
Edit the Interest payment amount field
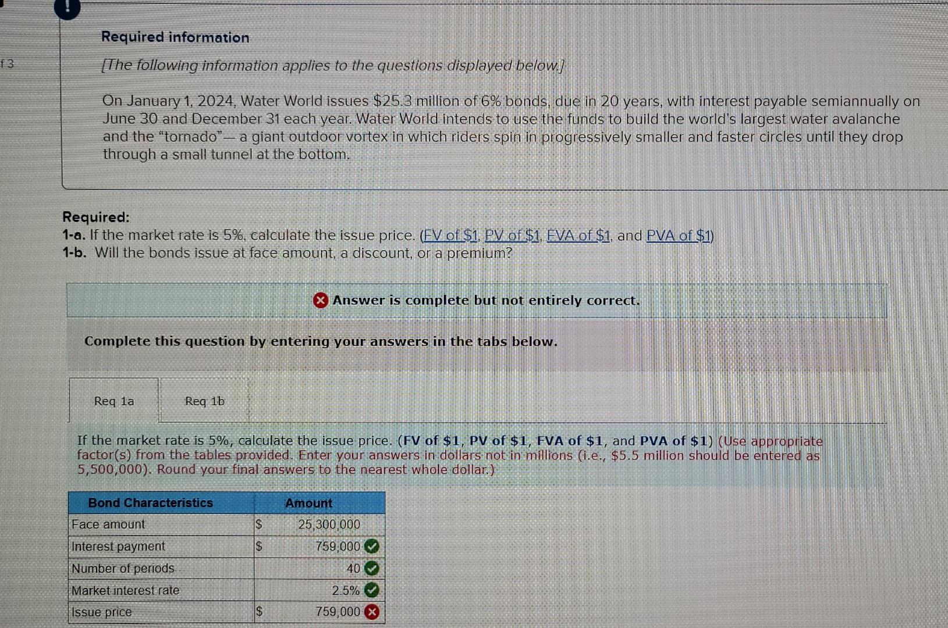pyautogui.click(x=319, y=547)
